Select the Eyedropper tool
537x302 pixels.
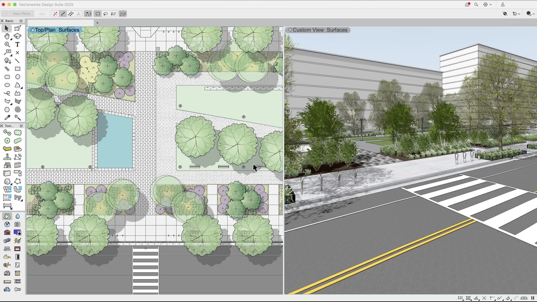[x=7, y=117]
